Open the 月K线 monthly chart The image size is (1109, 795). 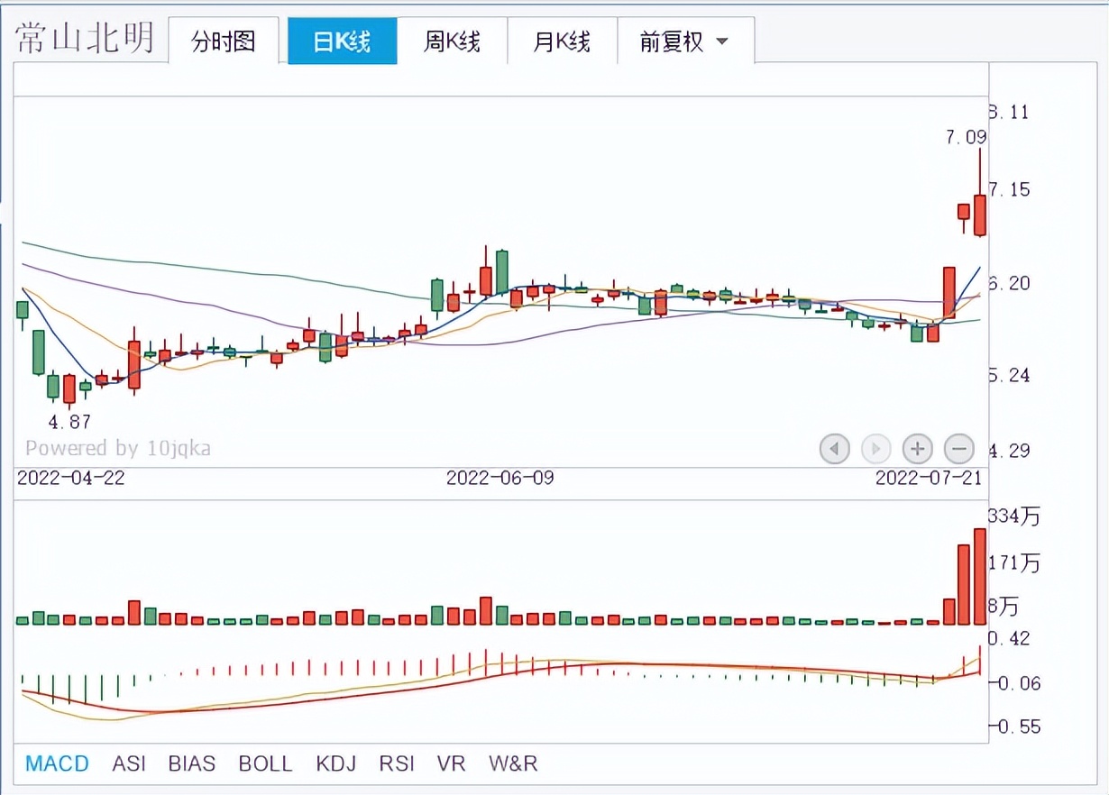[x=562, y=41]
